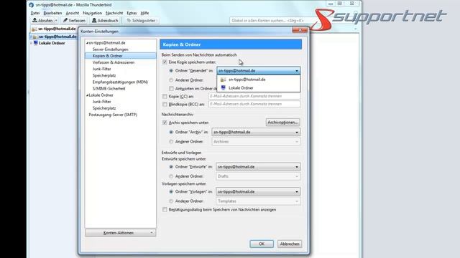This screenshot has height=258, width=460.
Task: Select 'Anderer Ordner' radio under Kopie speichern
Action: (x=171, y=80)
